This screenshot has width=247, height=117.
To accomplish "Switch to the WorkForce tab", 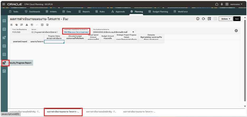I will (x=180, y=12).
